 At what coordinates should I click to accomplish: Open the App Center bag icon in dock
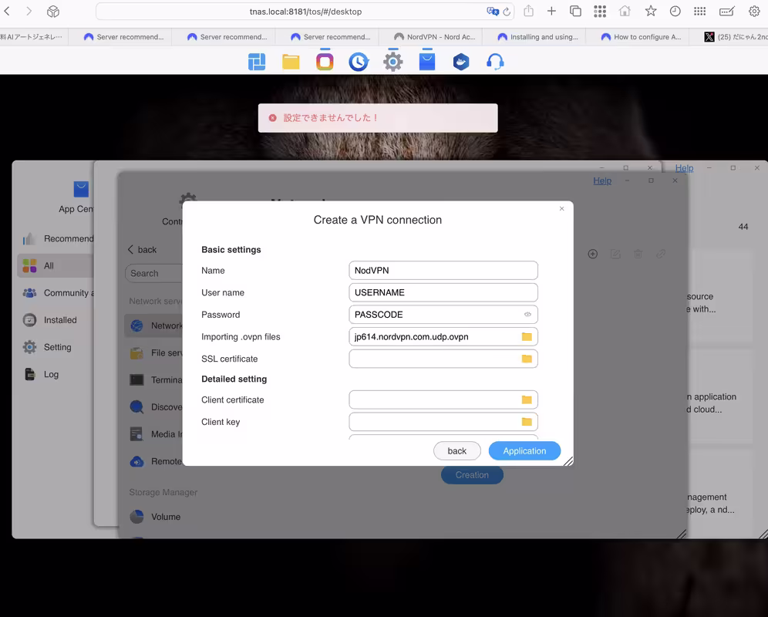click(x=427, y=62)
